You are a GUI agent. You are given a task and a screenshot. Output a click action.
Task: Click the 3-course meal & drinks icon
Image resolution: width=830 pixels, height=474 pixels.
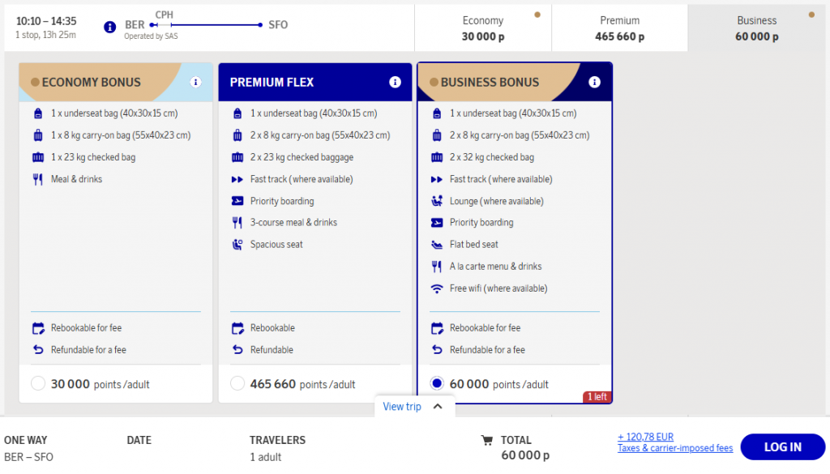pyautogui.click(x=237, y=222)
